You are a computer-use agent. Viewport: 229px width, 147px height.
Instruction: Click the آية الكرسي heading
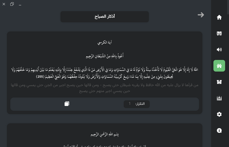click(x=105, y=42)
